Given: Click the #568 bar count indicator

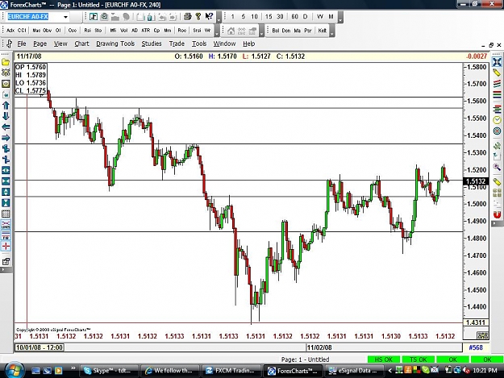Looking at the screenshot, I should coord(476,347).
